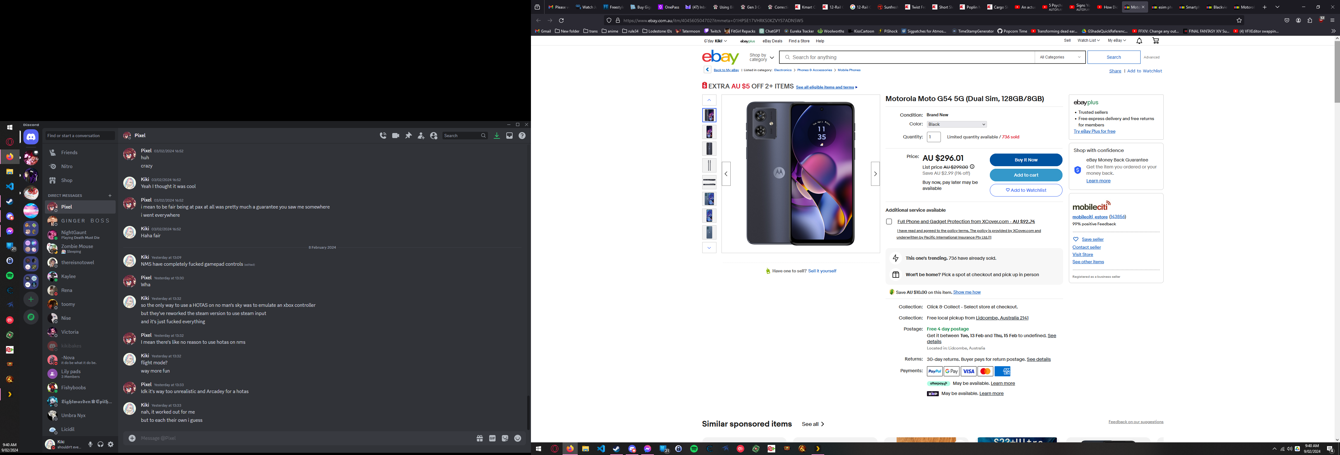1340x455 pixels.
Task: Open pinned messages in Discord
Action: pos(408,136)
